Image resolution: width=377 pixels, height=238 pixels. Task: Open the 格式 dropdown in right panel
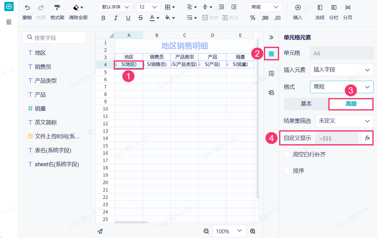coord(342,87)
